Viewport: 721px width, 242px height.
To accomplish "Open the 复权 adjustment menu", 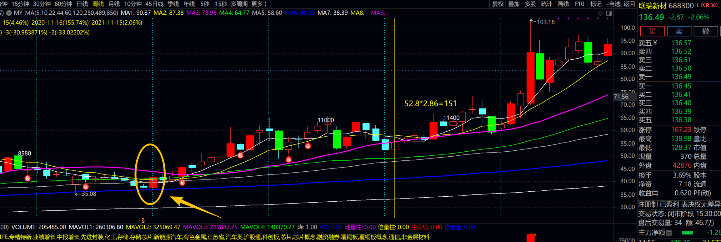I will click(498, 4).
